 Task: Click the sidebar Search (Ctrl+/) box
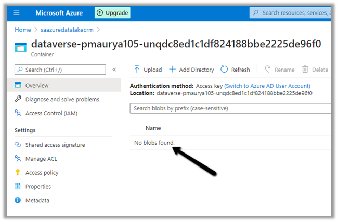(59, 70)
